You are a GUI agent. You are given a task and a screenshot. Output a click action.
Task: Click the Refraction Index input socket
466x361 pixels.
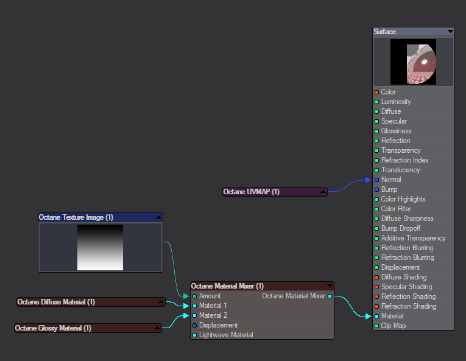coord(376,161)
